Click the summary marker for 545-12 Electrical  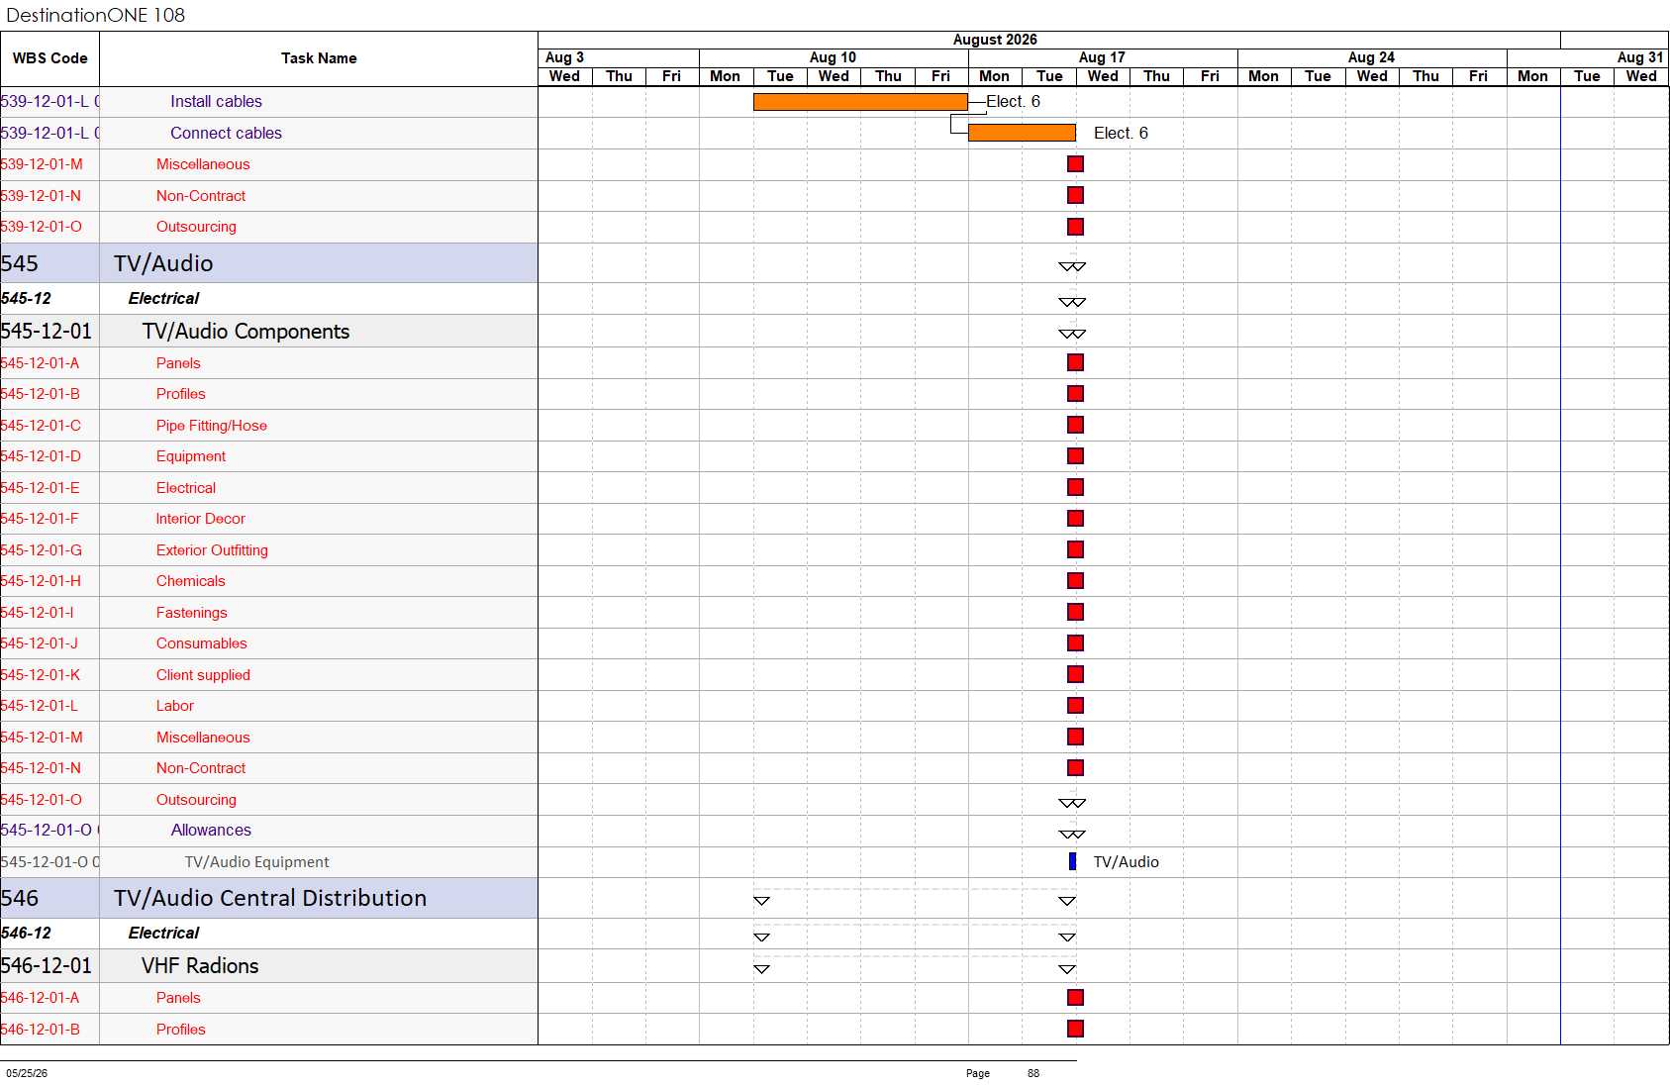click(1072, 302)
